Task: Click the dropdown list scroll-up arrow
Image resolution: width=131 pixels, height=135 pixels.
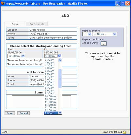Action: point(60,60)
